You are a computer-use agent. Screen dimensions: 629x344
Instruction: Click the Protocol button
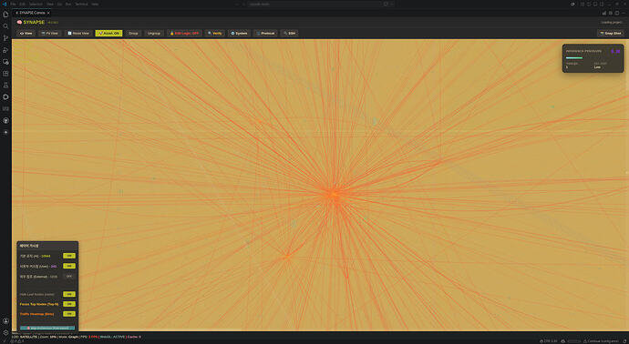265,34
